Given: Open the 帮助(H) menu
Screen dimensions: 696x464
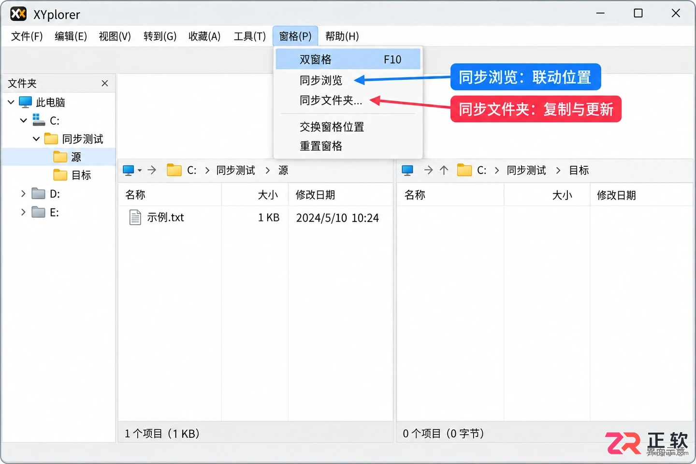Looking at the screenshot, I should click(342, 36).
